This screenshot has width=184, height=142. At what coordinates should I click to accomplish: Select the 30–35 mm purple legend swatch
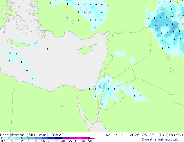tap(65, 138)
